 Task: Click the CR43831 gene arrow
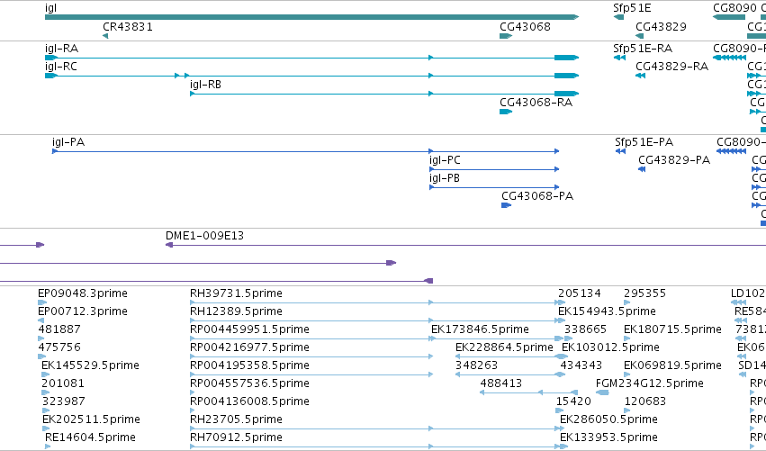(x=105, y=36)
